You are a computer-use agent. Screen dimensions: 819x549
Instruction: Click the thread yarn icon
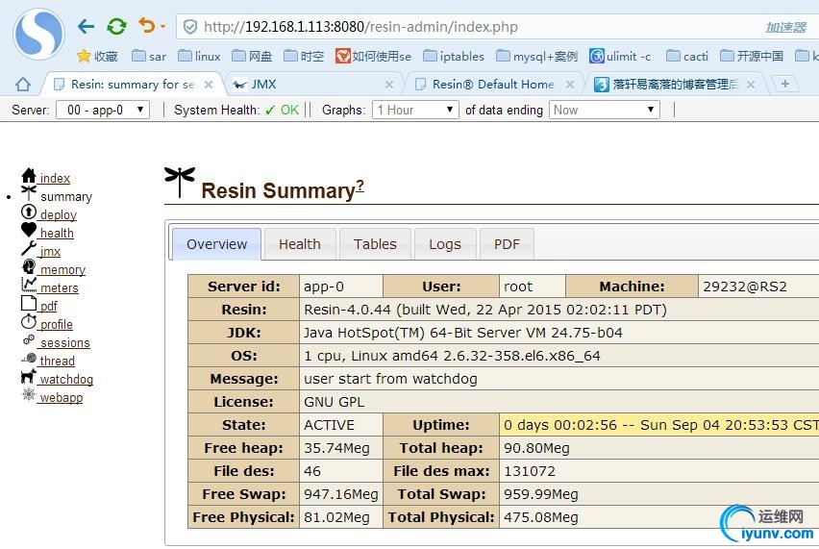coord(29,359)
